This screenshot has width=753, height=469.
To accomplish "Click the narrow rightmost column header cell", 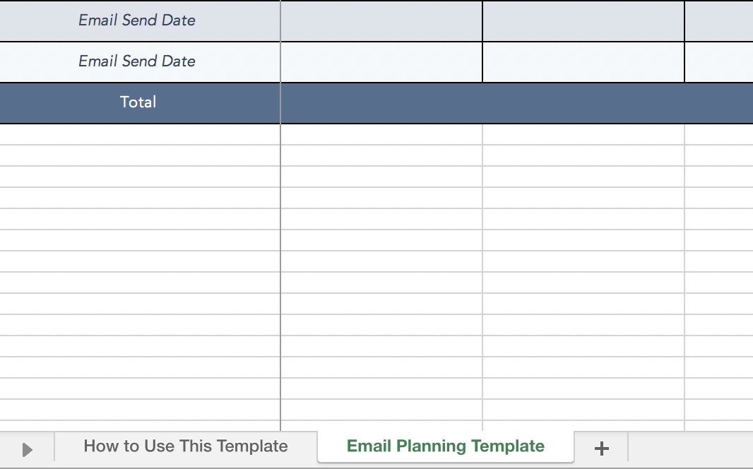I will click(718, 20).
